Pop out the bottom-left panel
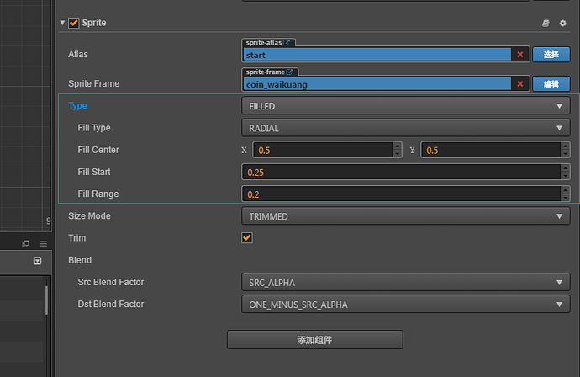This screenshot has height=377, width=580. point(26,243)
